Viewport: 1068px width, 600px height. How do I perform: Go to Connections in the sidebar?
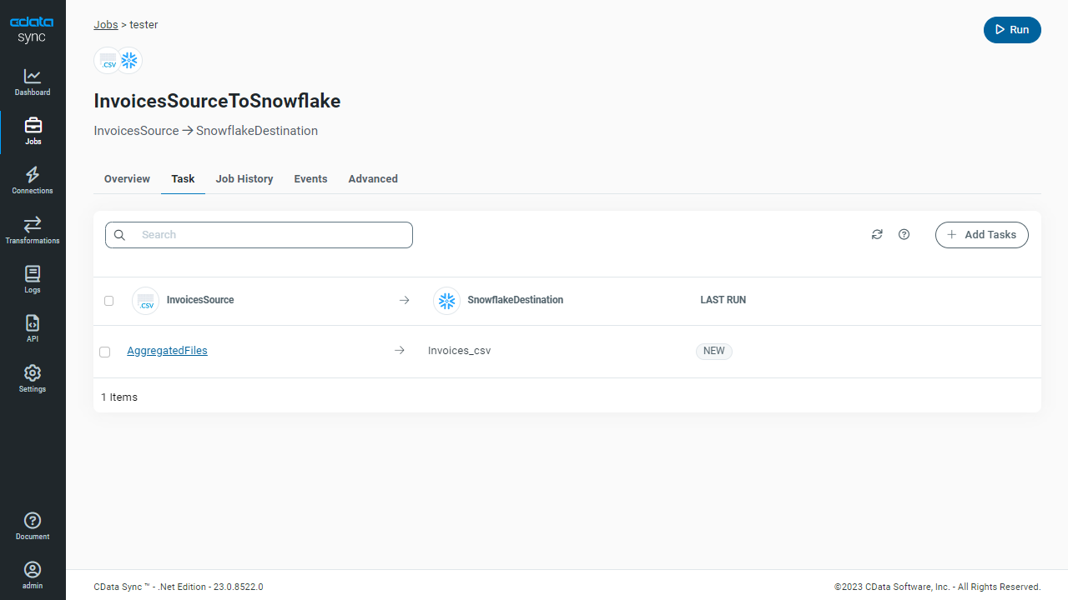click(33, 180)
